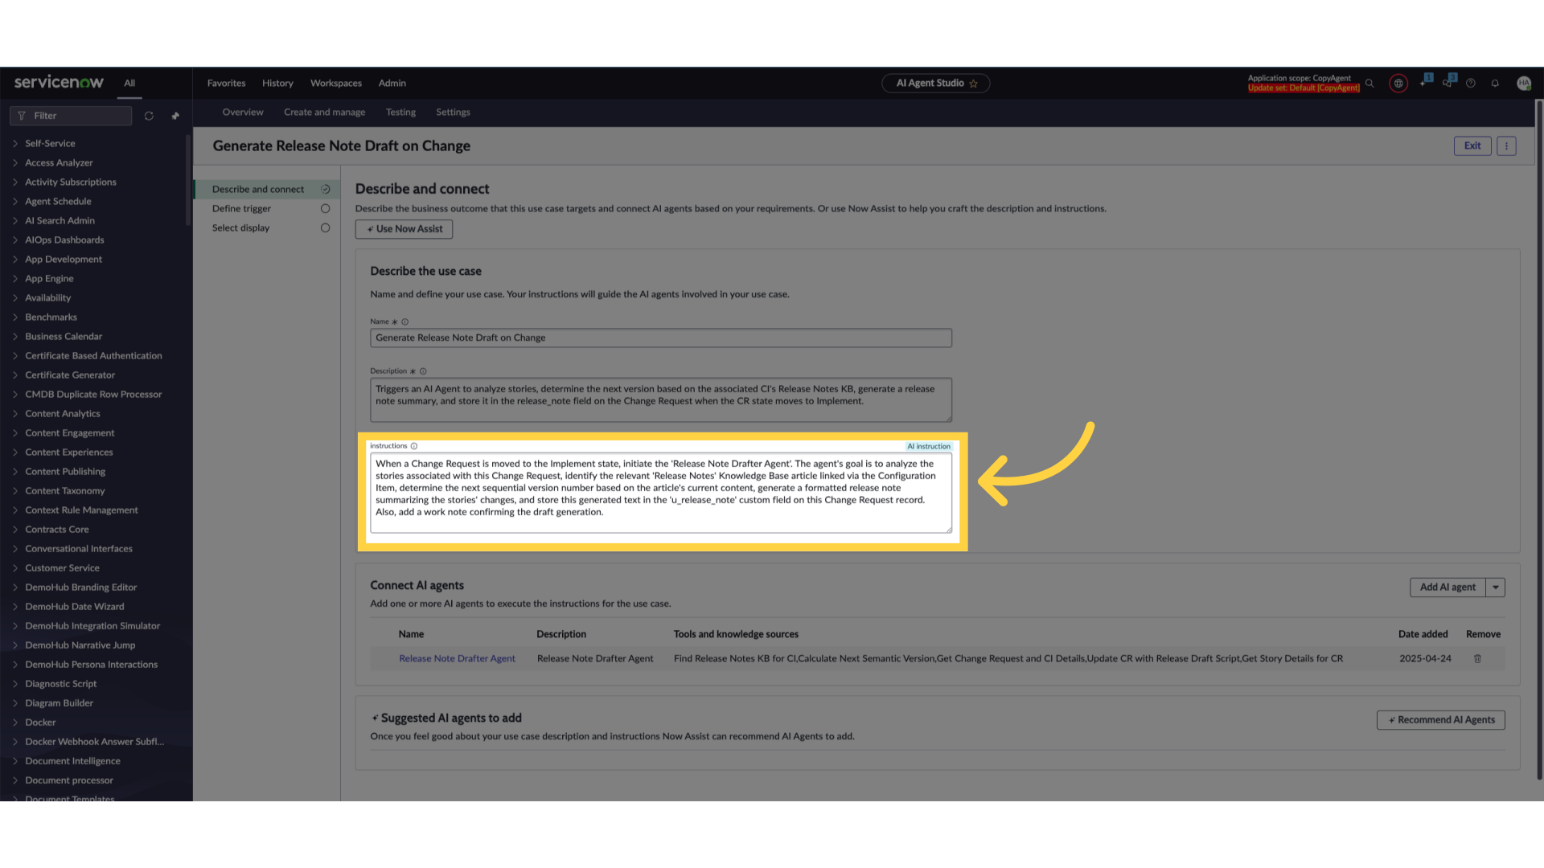Switch to the Testing tab
1544x868 pixels.
[x=400, y=113]
